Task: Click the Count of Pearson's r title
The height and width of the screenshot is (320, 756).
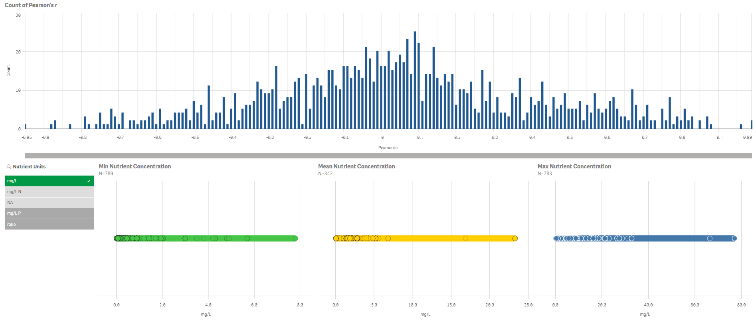Action: tap(31, 5)
